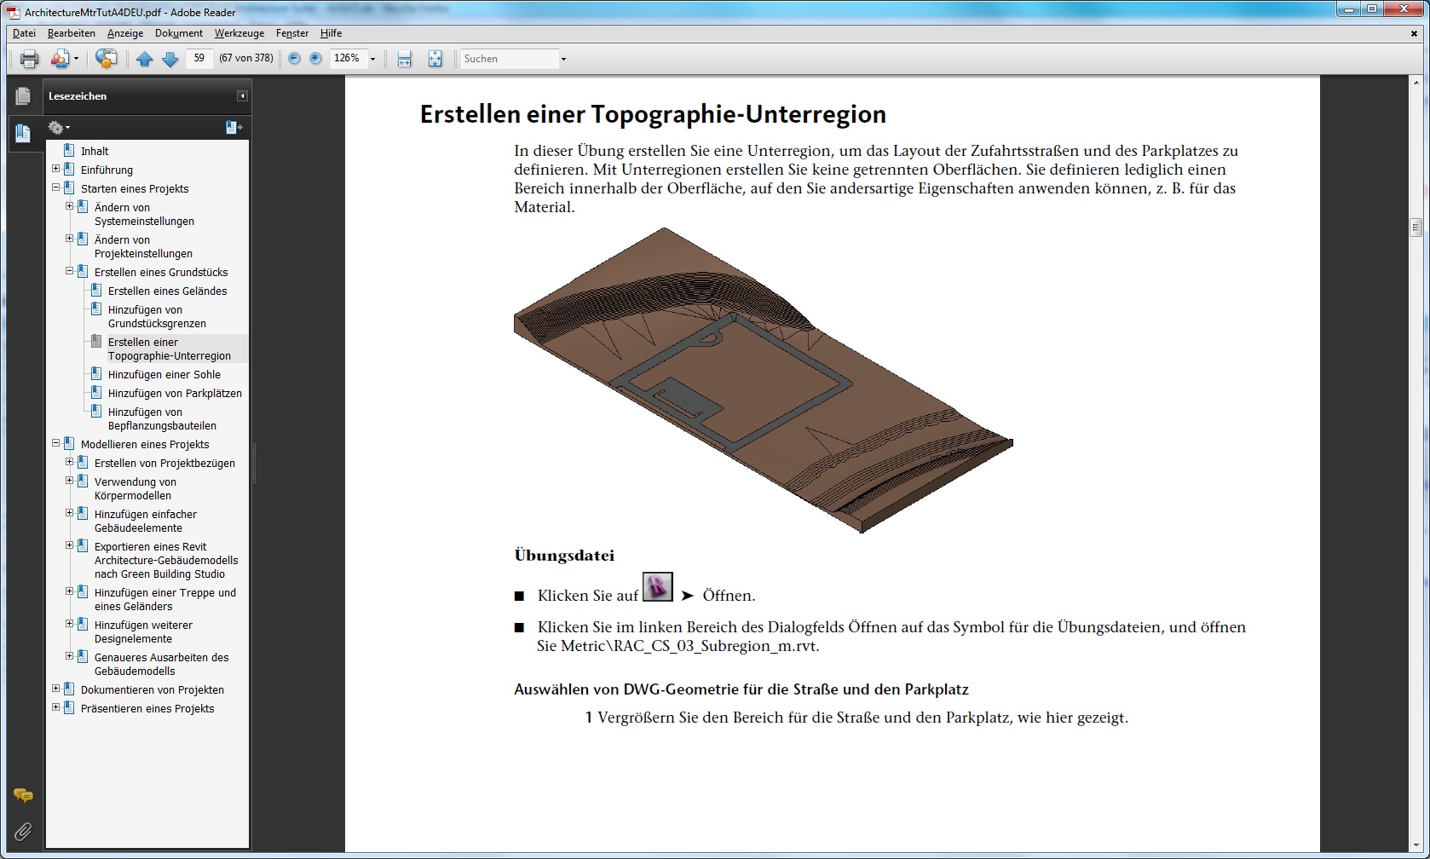Open Erstellen eines Geländes bookmark
This screenshot has height=859, width=1430.
coord(167,291)
